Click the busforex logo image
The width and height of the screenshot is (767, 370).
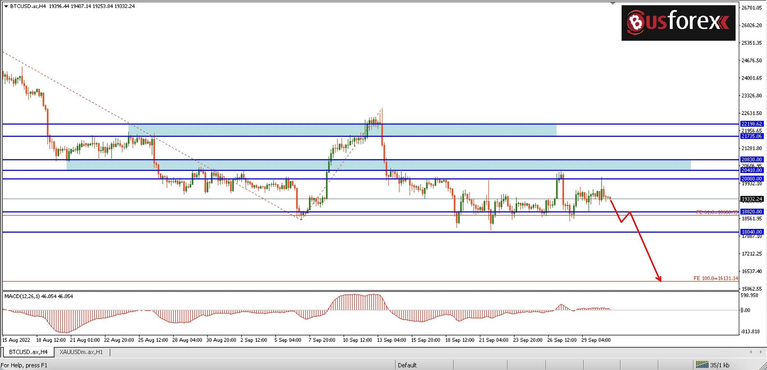[678, 23]
